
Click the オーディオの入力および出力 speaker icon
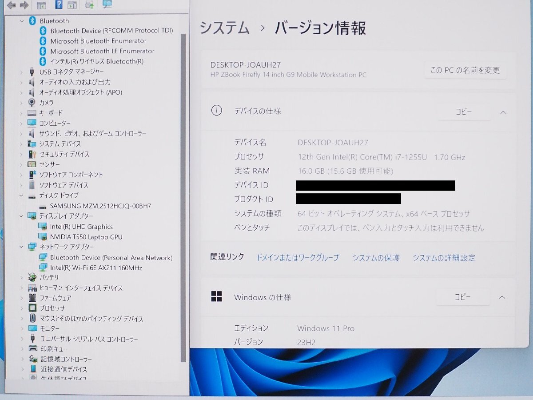coord(32,82)
